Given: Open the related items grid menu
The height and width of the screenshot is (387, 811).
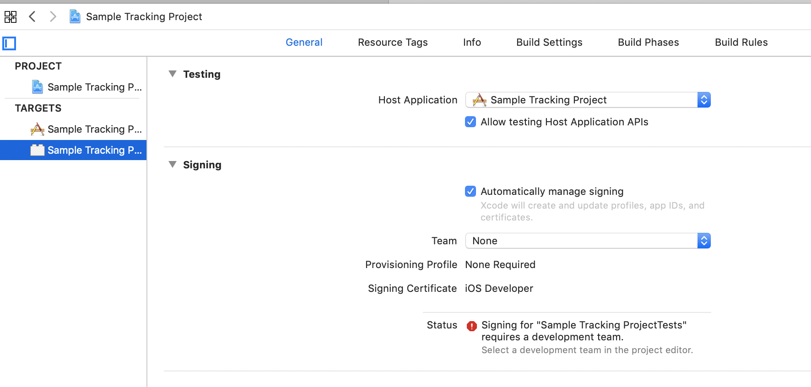Looking at the screenshot, I should (11, 17).
